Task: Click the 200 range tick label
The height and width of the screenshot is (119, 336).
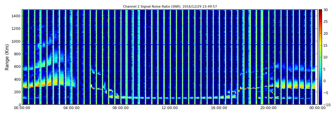Action: (x=17, y=92)
